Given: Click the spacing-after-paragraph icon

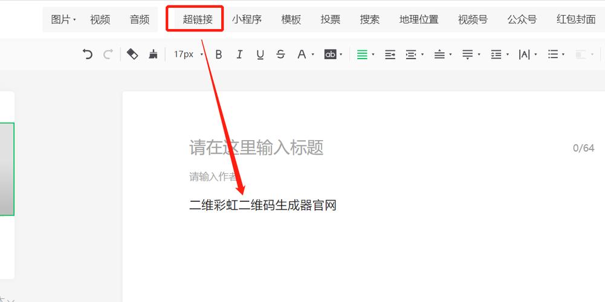Looking at the screenshot, I should pos(468,54).
